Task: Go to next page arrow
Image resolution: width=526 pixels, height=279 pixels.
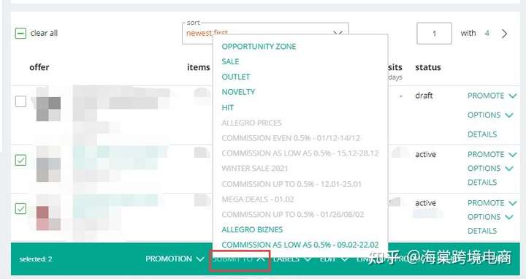Action: tap(504, 34)
